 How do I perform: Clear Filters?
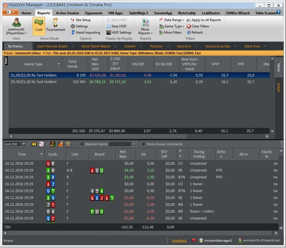198,26
